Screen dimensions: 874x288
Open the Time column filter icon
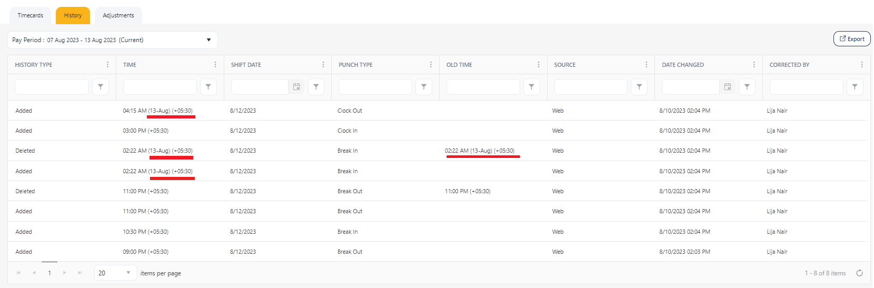coord(208,87)
